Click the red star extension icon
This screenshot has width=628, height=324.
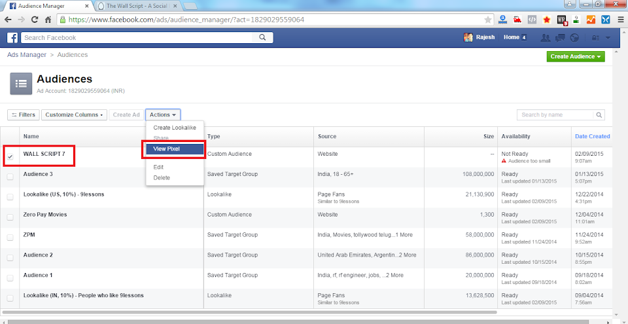tap(546, 19)
